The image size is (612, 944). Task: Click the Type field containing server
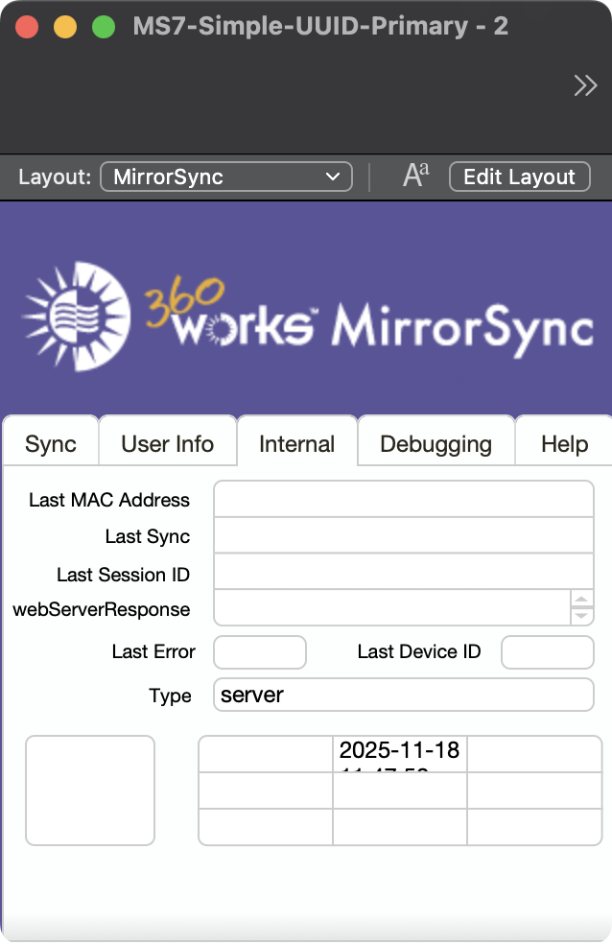tap(403, 695)
